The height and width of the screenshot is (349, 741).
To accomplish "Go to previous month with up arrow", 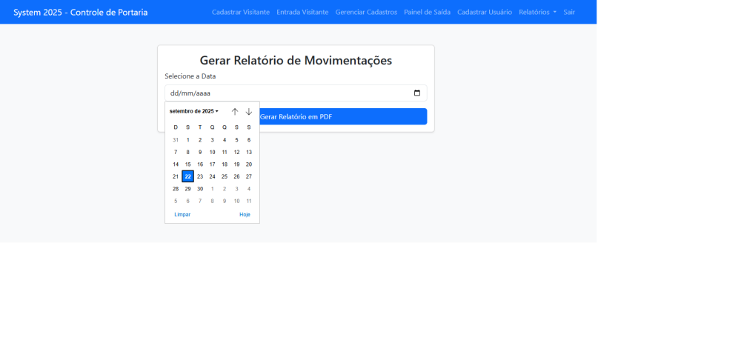I will pyautogui.click(x=235, y=111).
